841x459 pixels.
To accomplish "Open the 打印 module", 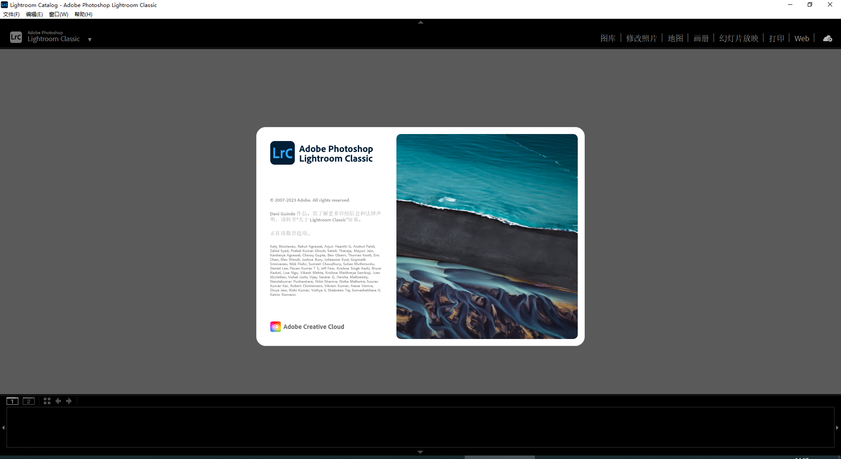I will (x=776, y=38).
